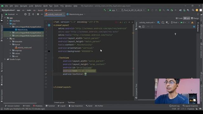The height and width of the screenshot is (114, 203).
Task: Click the Attach Debugger to Android Process icon
Action: [172, 10]
